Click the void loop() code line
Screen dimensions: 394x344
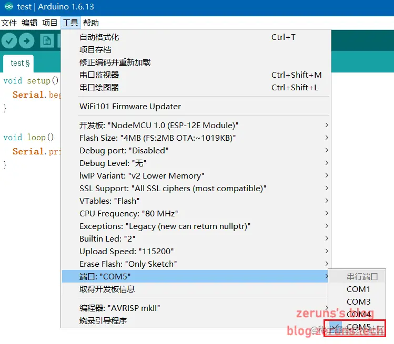28,137
